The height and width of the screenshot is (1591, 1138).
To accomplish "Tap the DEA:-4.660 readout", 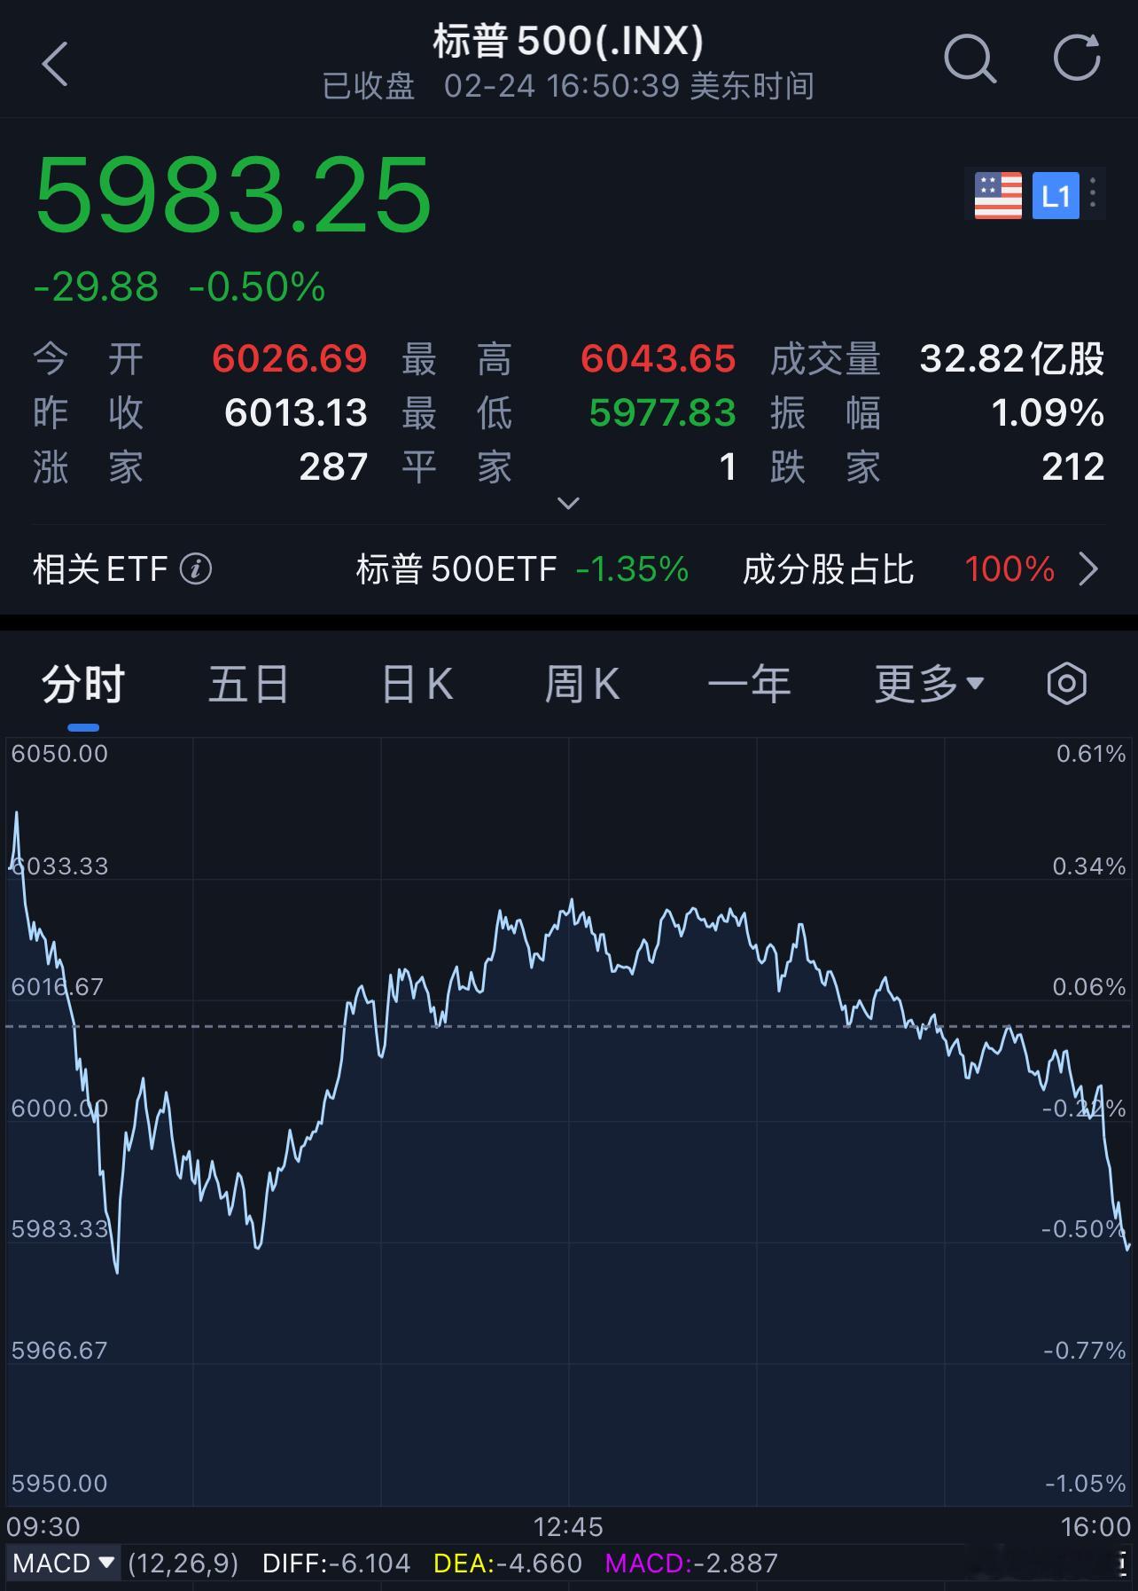I will [508, 1563].
